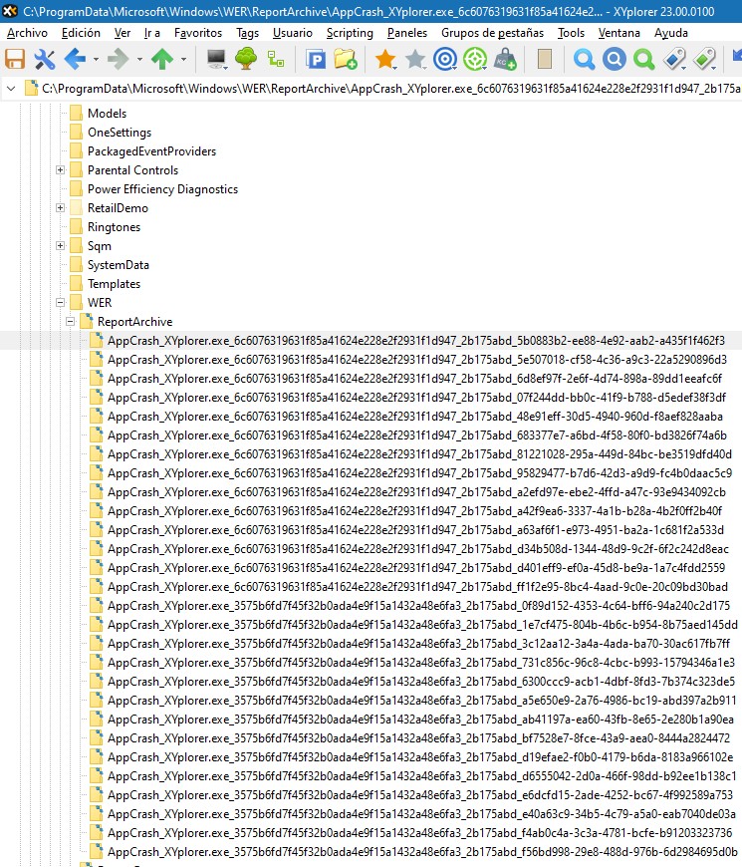Open the back history dropdown arrow
Image resolution: width=742 pixels, height=867 pixels.
click(96, 59)
